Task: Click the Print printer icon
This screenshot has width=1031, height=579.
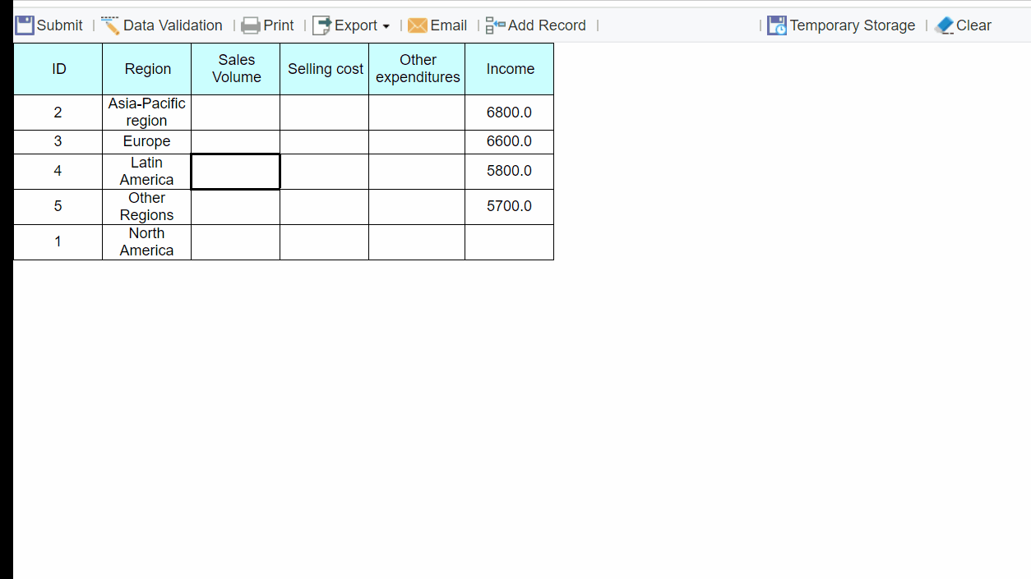Action: (249, 25)
